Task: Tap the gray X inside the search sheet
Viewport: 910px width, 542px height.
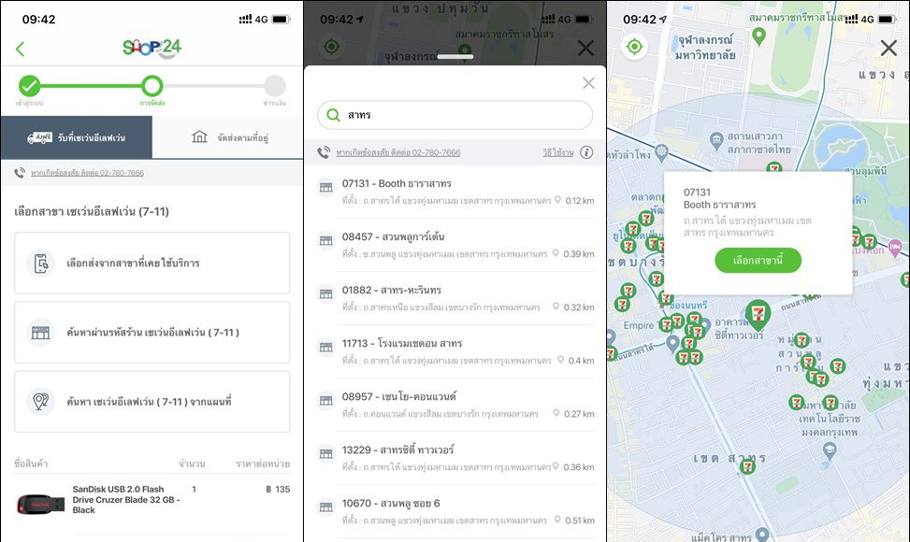Action: [x=588, y=83]
